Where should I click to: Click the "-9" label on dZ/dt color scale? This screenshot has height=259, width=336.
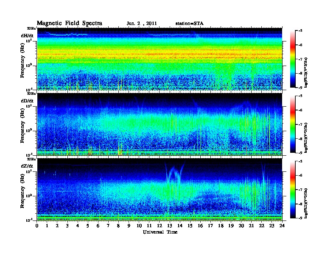(300, 218)
